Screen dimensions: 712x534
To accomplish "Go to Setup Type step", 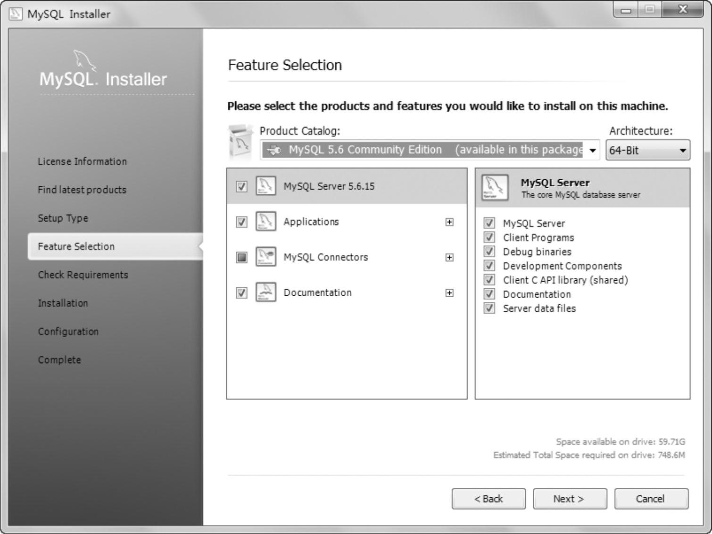I will click(x=63, y=218).
